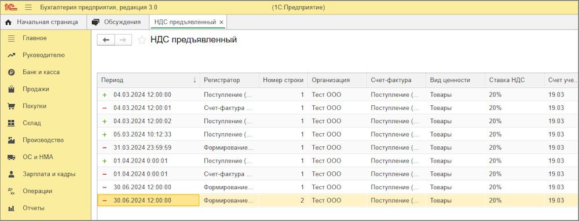579x221 pixels.
Task: Open the hamburger main menu icon
Action: [x=29, y=8]
